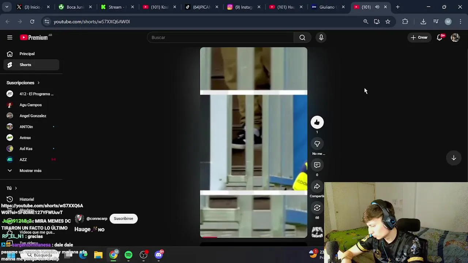The height and width of the screenshot is (263, 468).
Task: Open Historial in sidebar
Action: tap(31, 199)
